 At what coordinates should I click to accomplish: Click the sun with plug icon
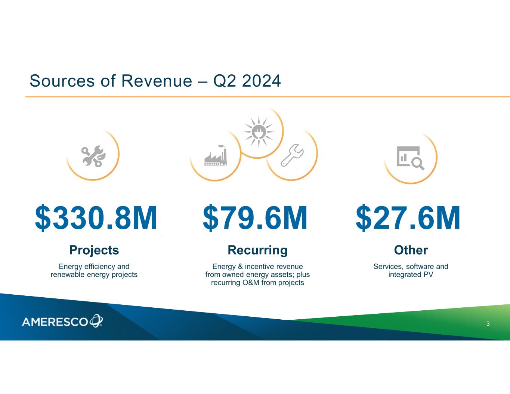[x=259, y=131]
